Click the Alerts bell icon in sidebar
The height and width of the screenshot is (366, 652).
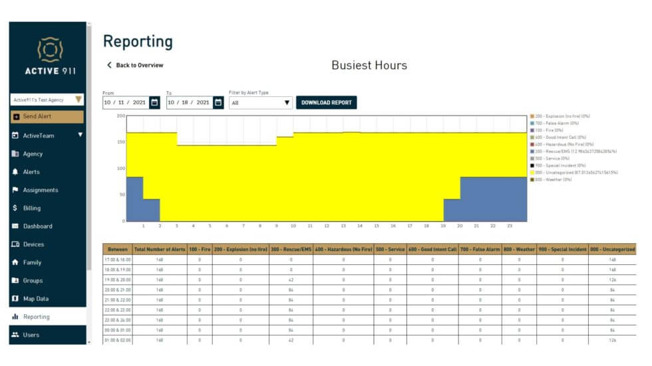(x=15, y=172)
